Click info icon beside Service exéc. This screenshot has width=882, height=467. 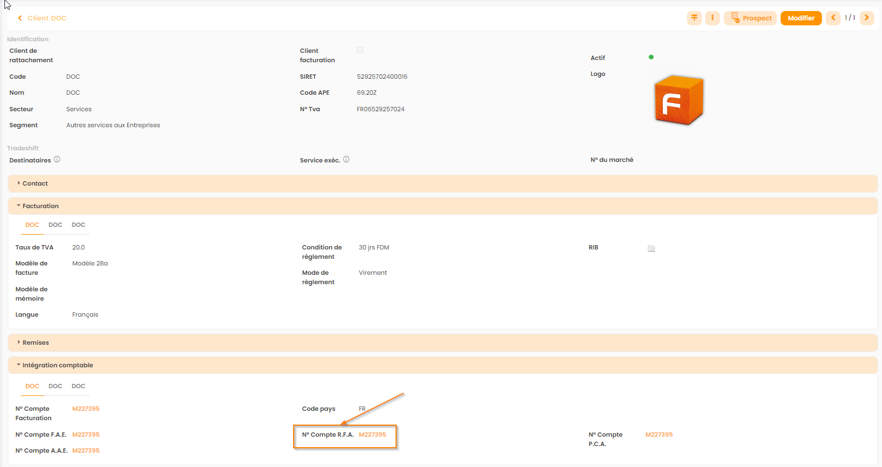pyautogui.click(x=347, y=160)
